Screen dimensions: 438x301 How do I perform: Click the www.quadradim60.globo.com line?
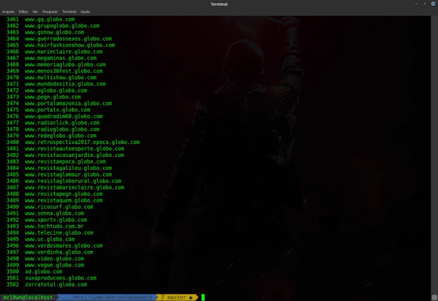64,116
